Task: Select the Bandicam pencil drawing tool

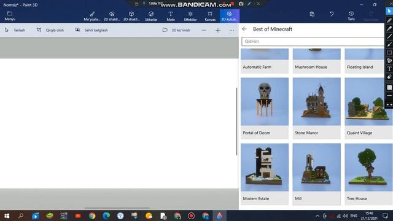Action: pyautogui.click(x=389, y=20)
